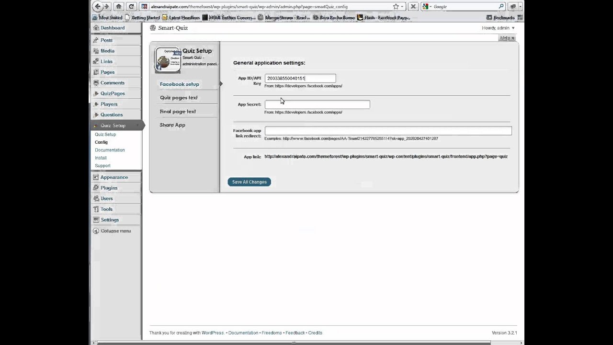The image size is (613, 345).
Task: Open the Getting Started bookmark
Action: pos(142,18)
